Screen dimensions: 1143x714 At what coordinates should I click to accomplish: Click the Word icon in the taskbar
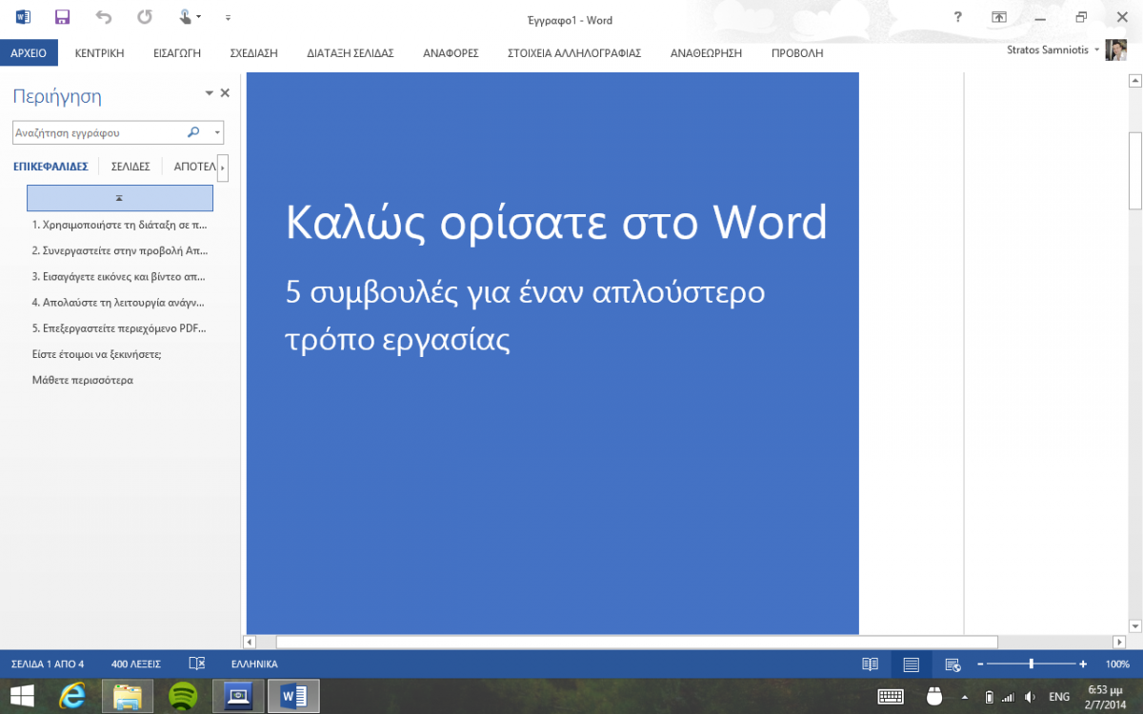293,696
